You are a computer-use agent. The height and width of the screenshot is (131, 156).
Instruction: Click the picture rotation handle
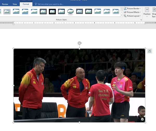click(80, 43)
